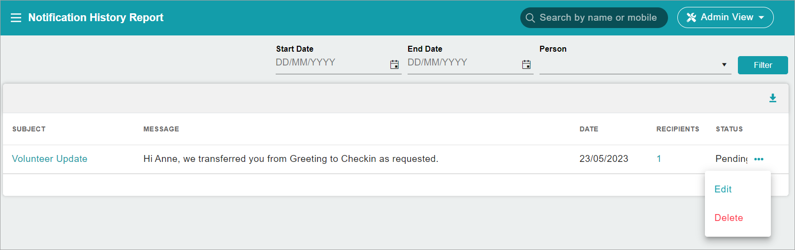This screenshot has height=250, width=795.
Task: Apply the Filter button
Action: click(763, 65)
